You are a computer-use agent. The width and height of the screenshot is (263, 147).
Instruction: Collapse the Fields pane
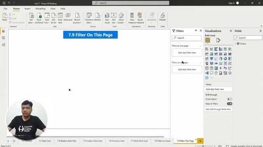click(x=261, y=31)
